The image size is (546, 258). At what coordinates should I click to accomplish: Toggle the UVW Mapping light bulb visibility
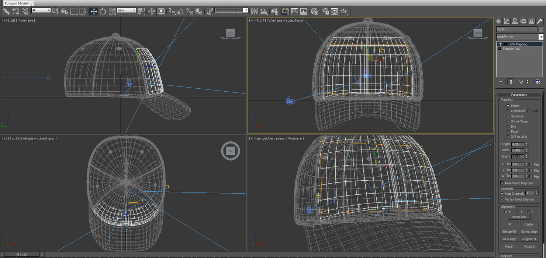[501, 44]
